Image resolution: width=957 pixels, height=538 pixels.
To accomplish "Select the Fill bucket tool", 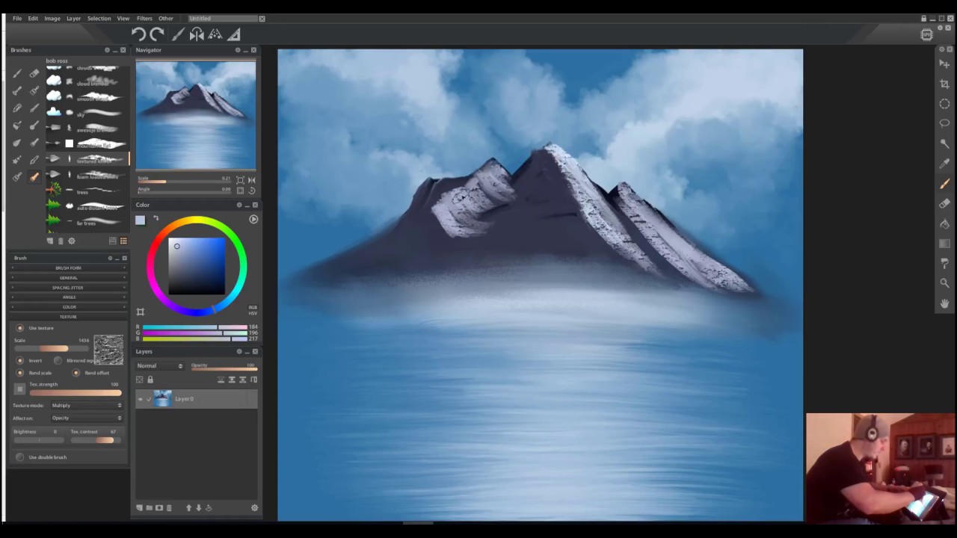I will click(x=944, y=223).
